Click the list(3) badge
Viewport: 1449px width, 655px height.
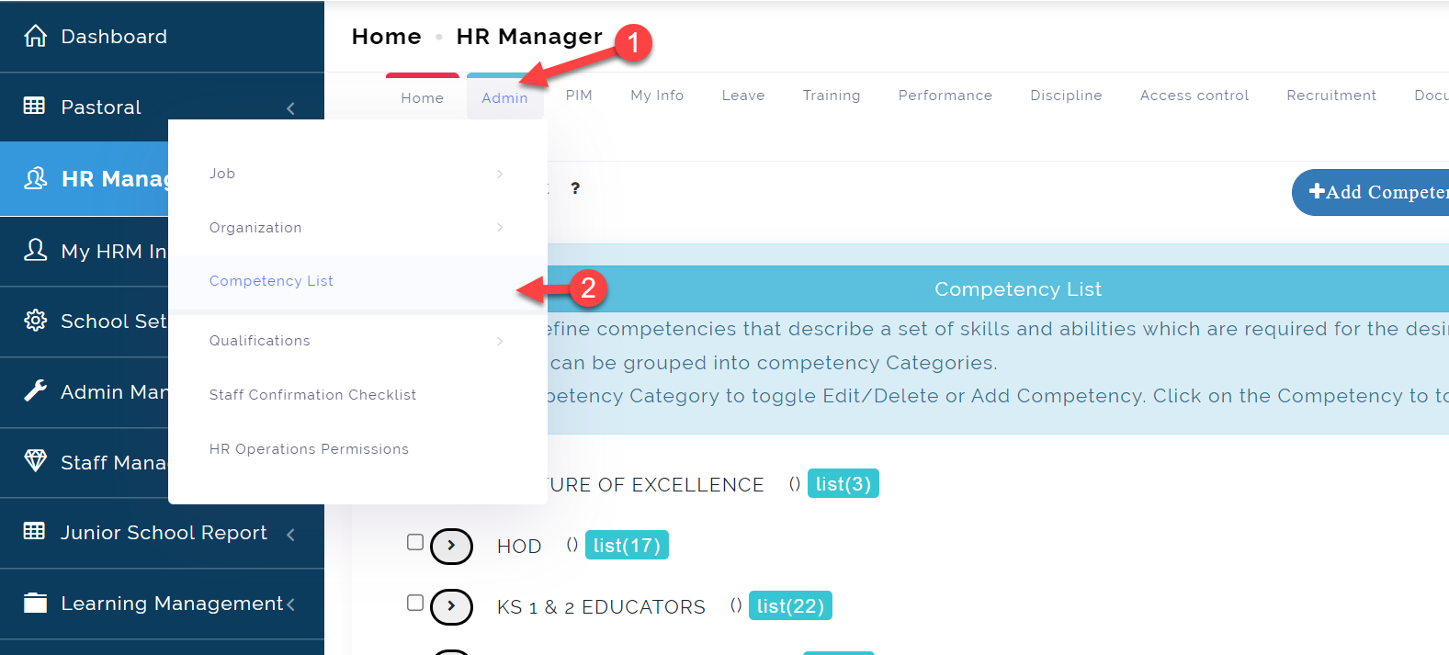point(843,483)
